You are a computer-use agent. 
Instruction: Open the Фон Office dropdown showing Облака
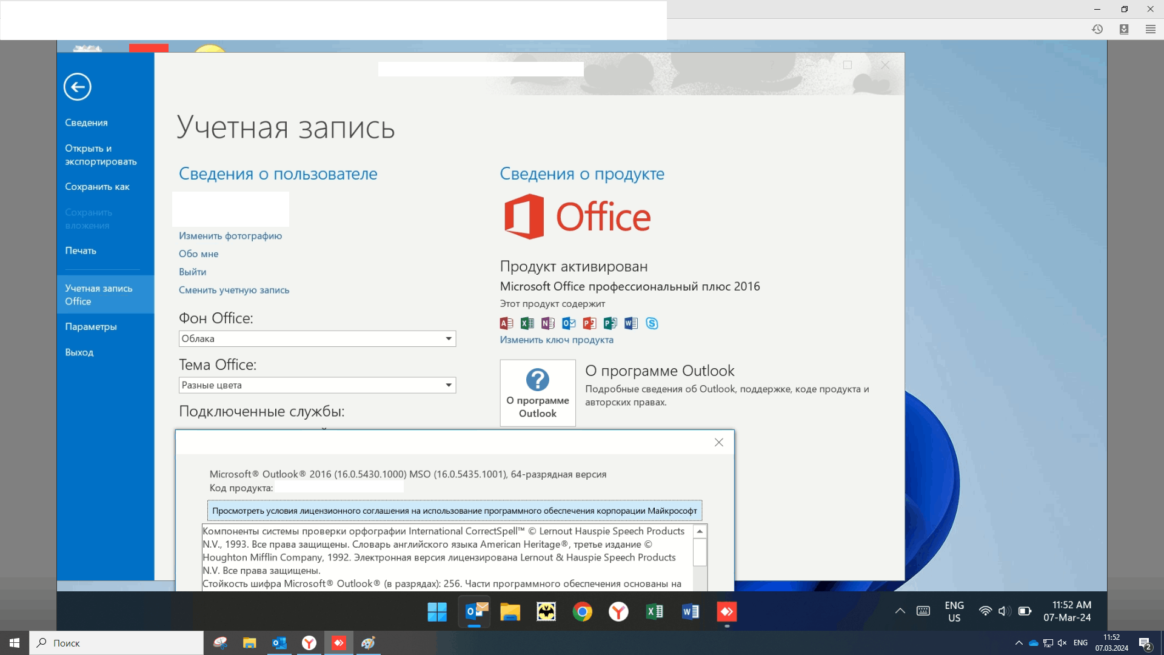[x=317, y=338]
